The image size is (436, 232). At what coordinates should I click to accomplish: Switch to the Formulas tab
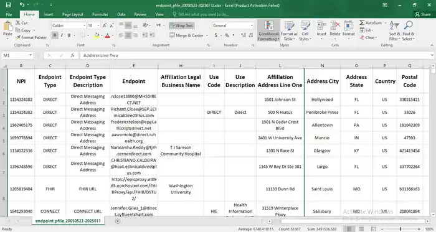coord(100,14)
